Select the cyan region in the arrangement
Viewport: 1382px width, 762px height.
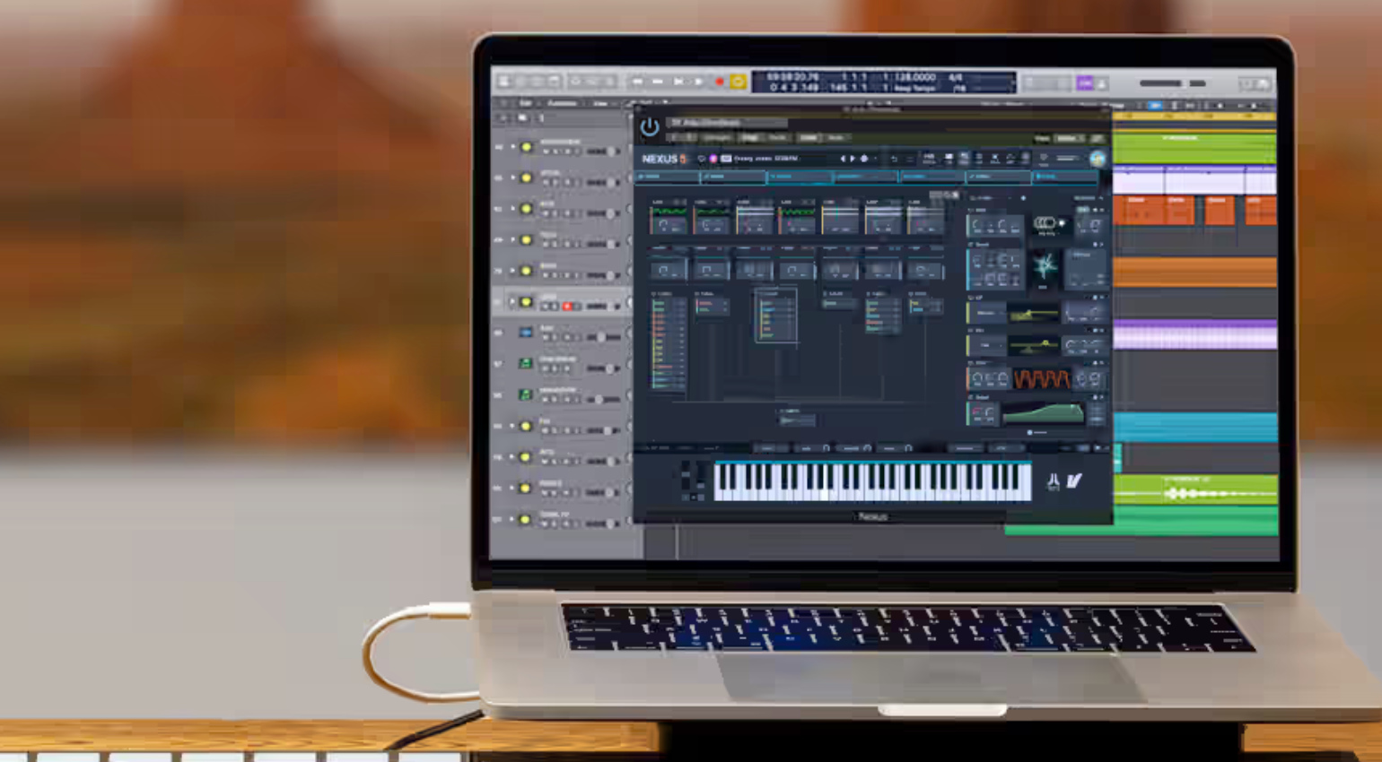[1195, 427]
